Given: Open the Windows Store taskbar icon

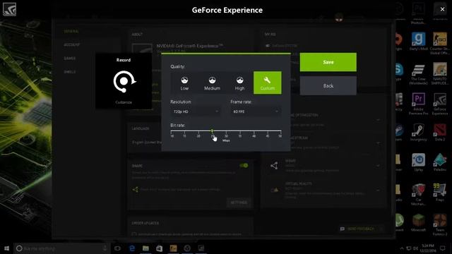Looking at the screenshot, I should coord(160,248).
